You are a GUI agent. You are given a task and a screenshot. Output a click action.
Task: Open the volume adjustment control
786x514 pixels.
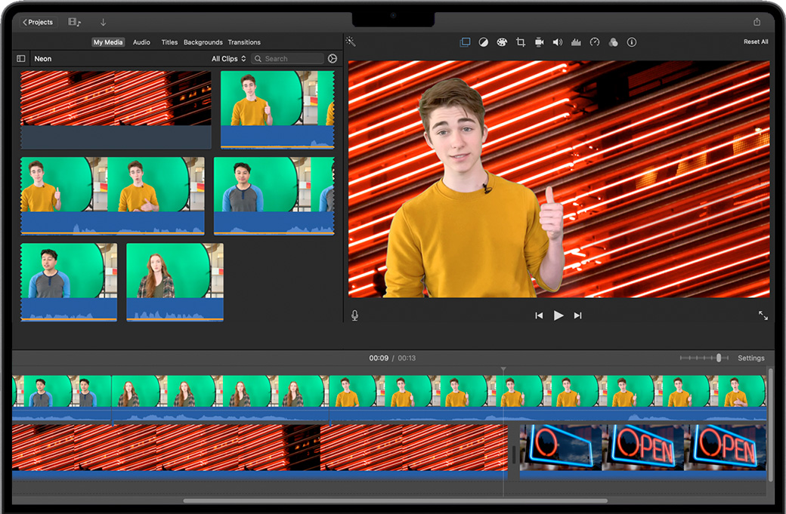tap(558, 42)
